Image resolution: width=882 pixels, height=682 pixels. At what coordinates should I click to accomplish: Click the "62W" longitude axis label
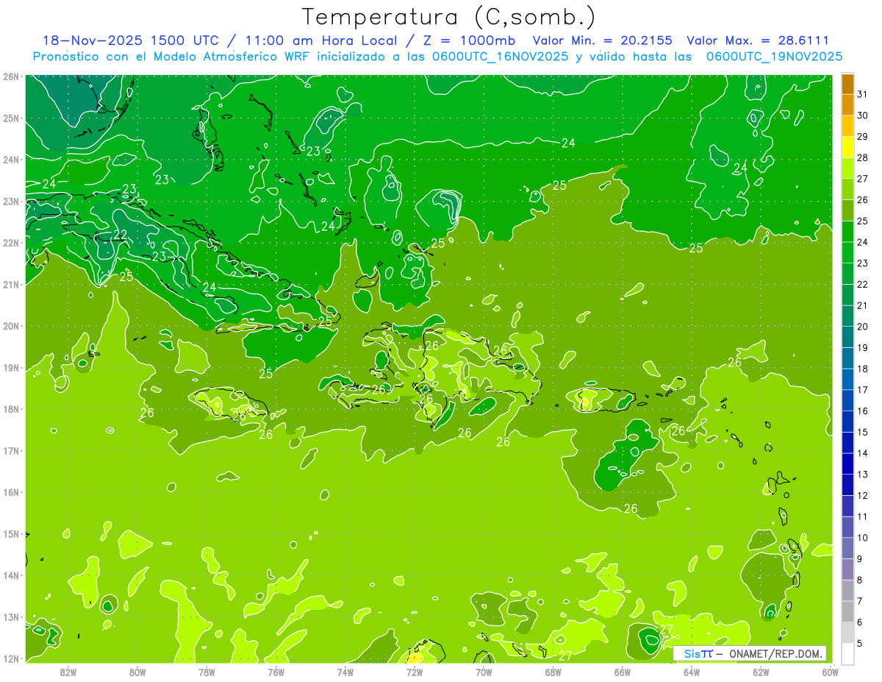[761, 672]
